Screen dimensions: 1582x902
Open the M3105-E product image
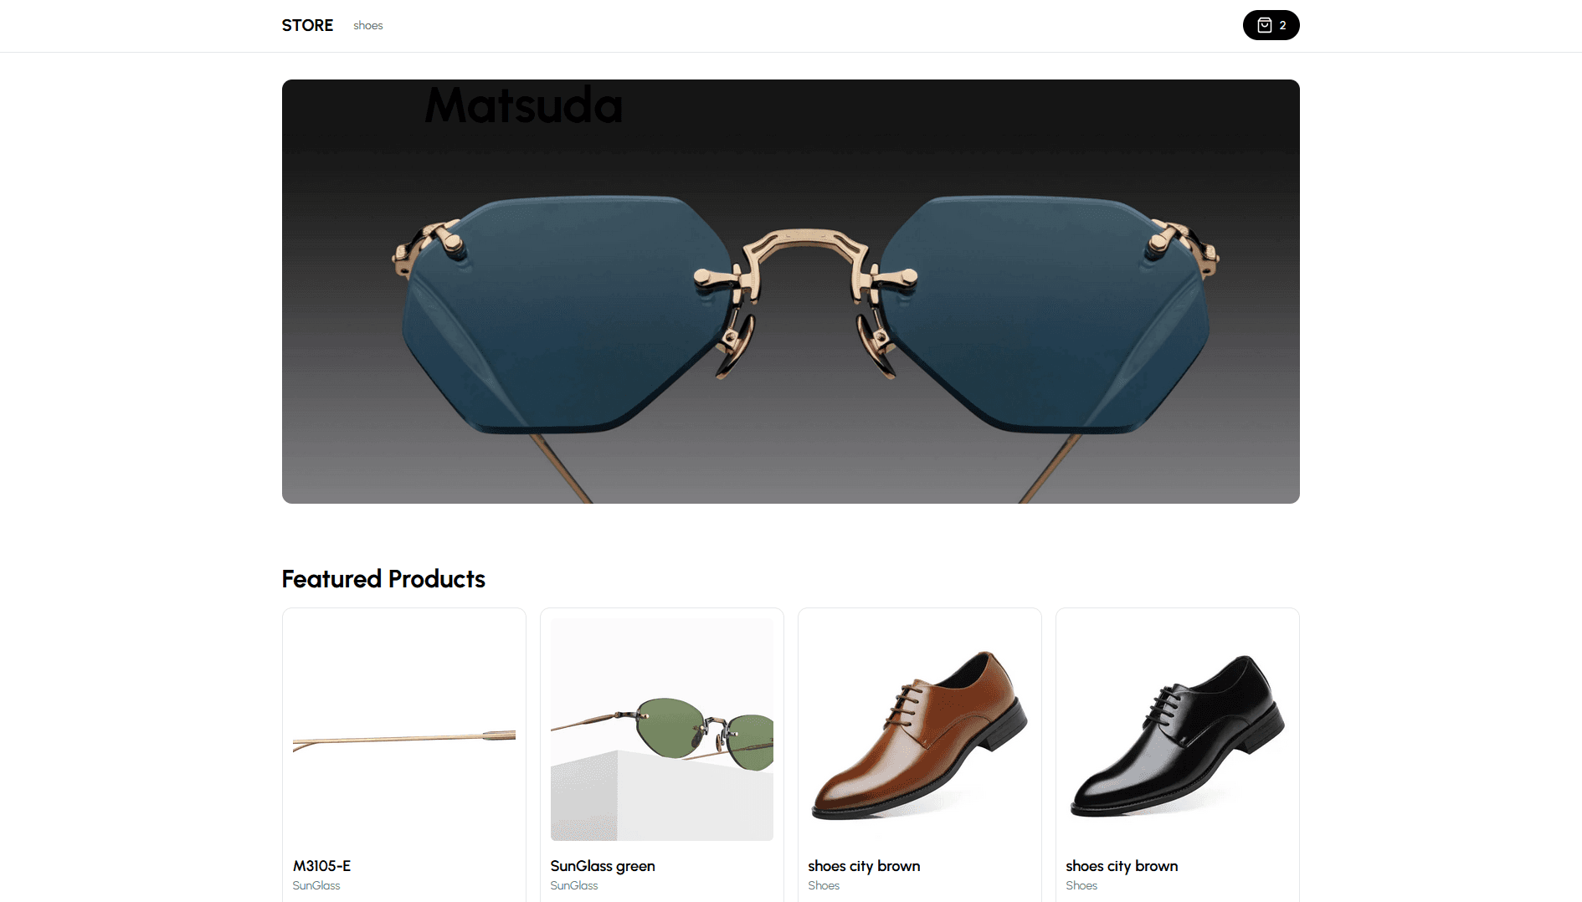click(x=404, y=730)
